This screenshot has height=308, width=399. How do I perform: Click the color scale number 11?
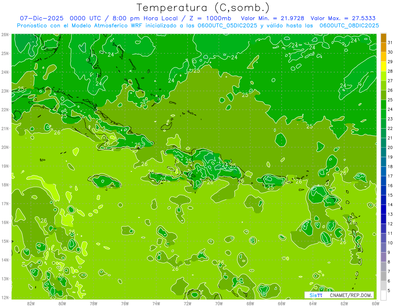pyautogui.click(x=390, y=233)
